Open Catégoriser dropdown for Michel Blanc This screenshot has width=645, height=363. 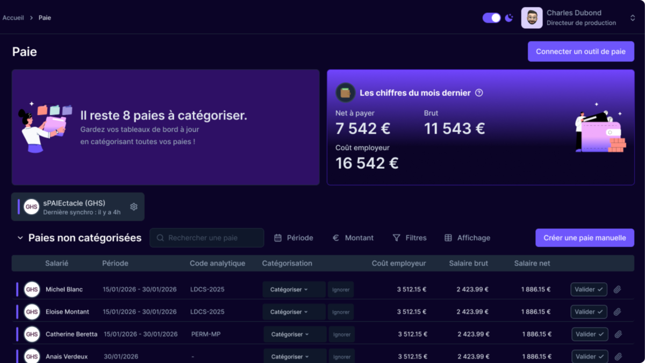(x=293, y=289)
